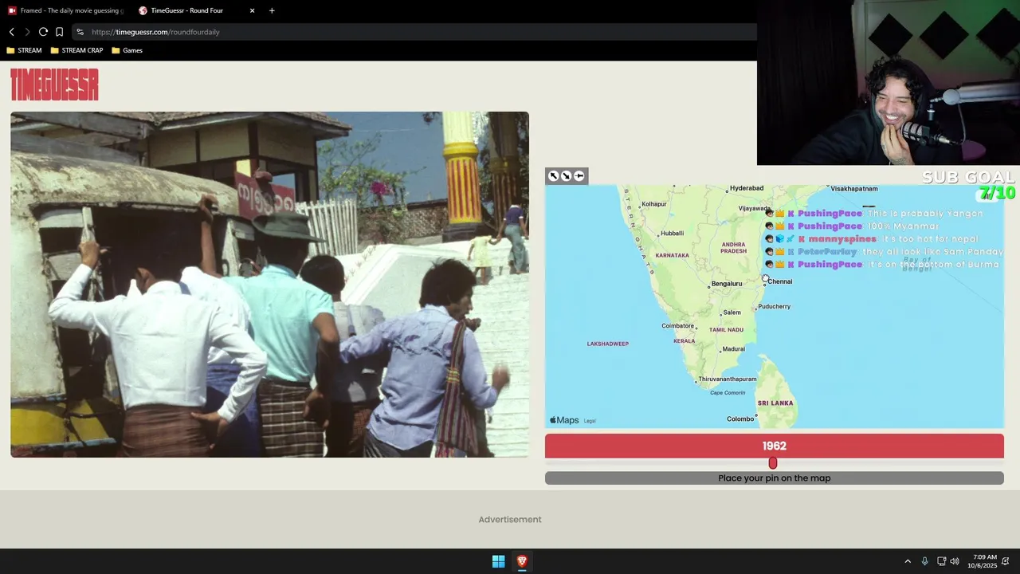The width and height of the screenshot is (1020, 574).
Task: Open the notification center icon
Action: pyautogui.click(x=1006, y=561)
